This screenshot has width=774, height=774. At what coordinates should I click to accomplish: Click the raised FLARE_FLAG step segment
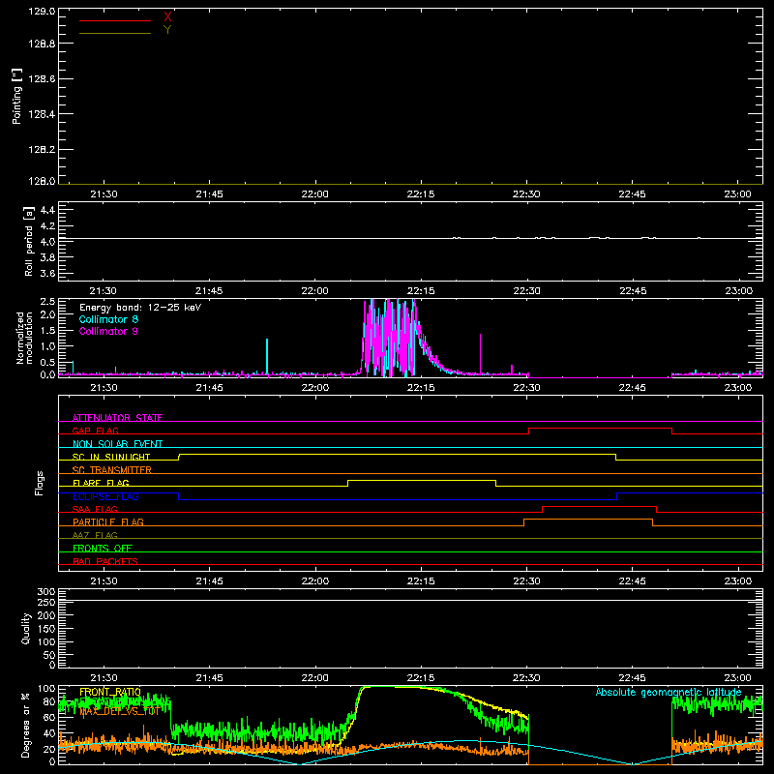pyautogui.click(x=422, y=480)
